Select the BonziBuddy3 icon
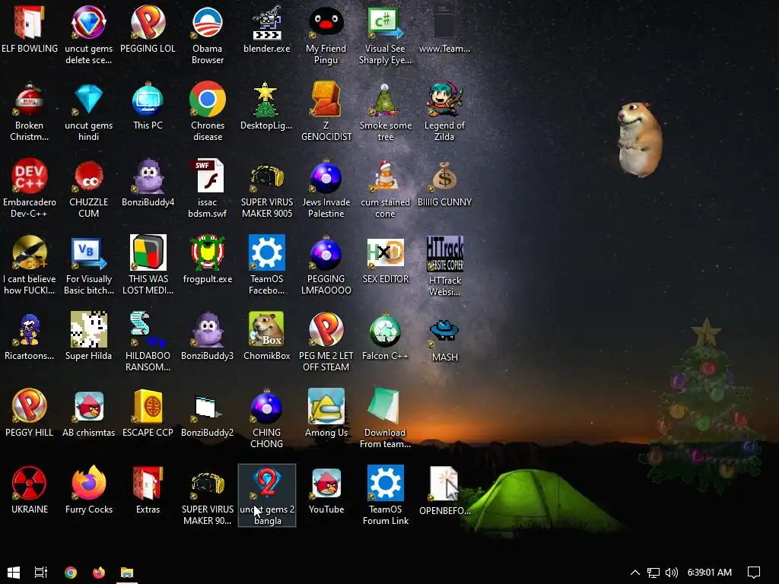 pos(207,330)
